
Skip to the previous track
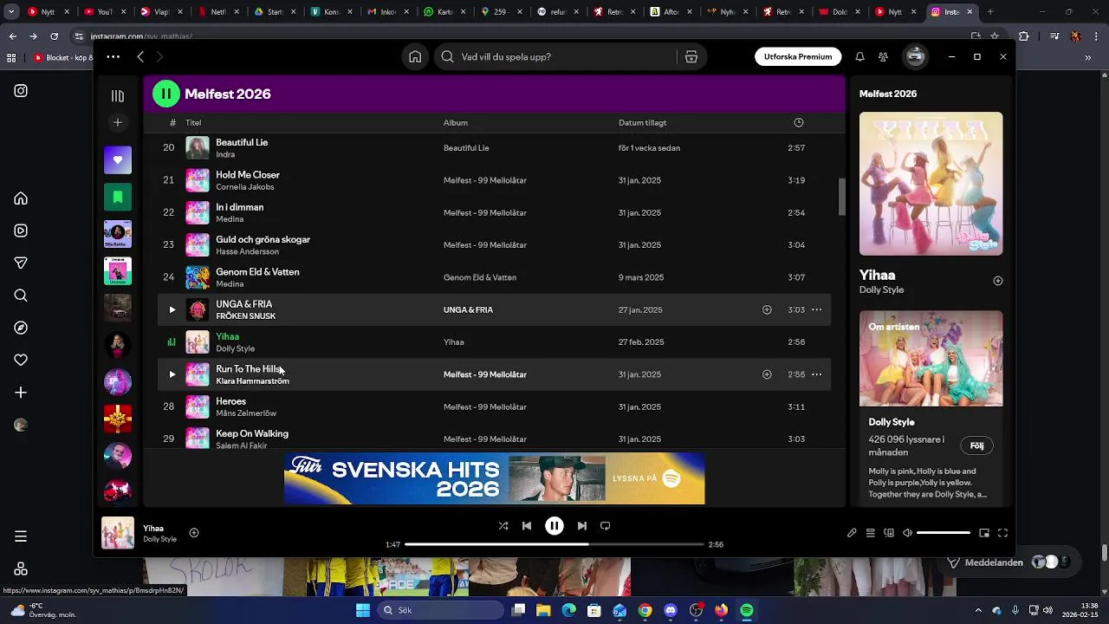point(527,525)
